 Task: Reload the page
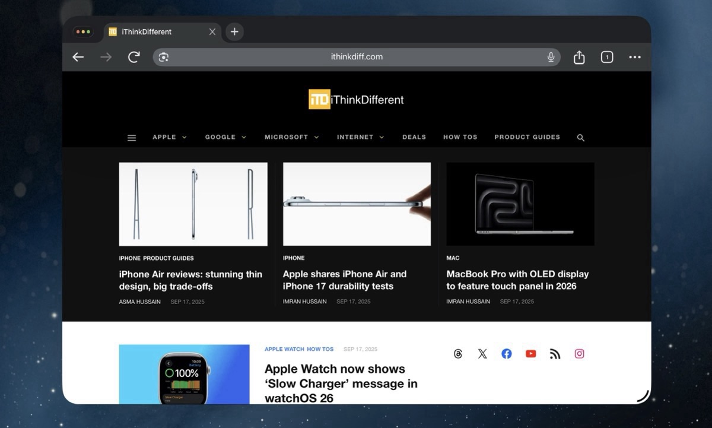point(133,57)
